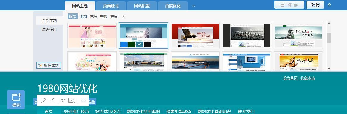The image size is (347, 114).
Task: Filter themes by 全部
Action: pos(83,16)
